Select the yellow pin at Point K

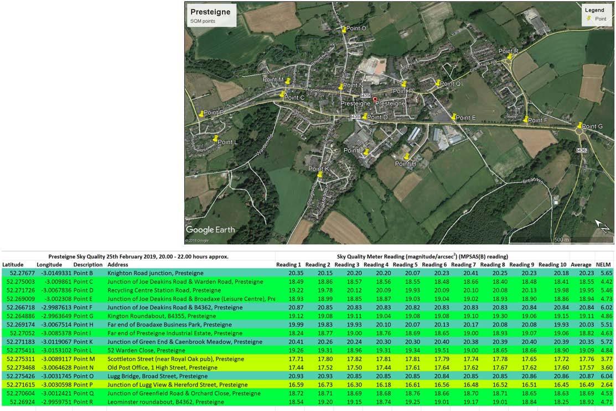click(320, 175)
